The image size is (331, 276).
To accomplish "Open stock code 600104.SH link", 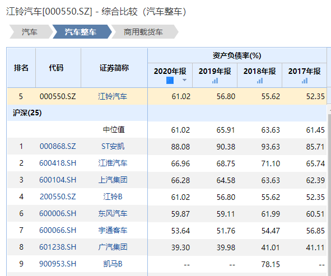I will point(58,180).
